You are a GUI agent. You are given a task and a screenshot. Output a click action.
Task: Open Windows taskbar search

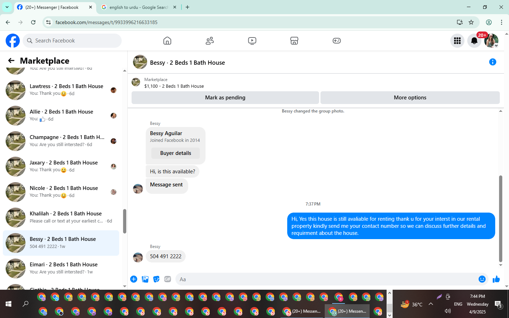coord(25,304)
